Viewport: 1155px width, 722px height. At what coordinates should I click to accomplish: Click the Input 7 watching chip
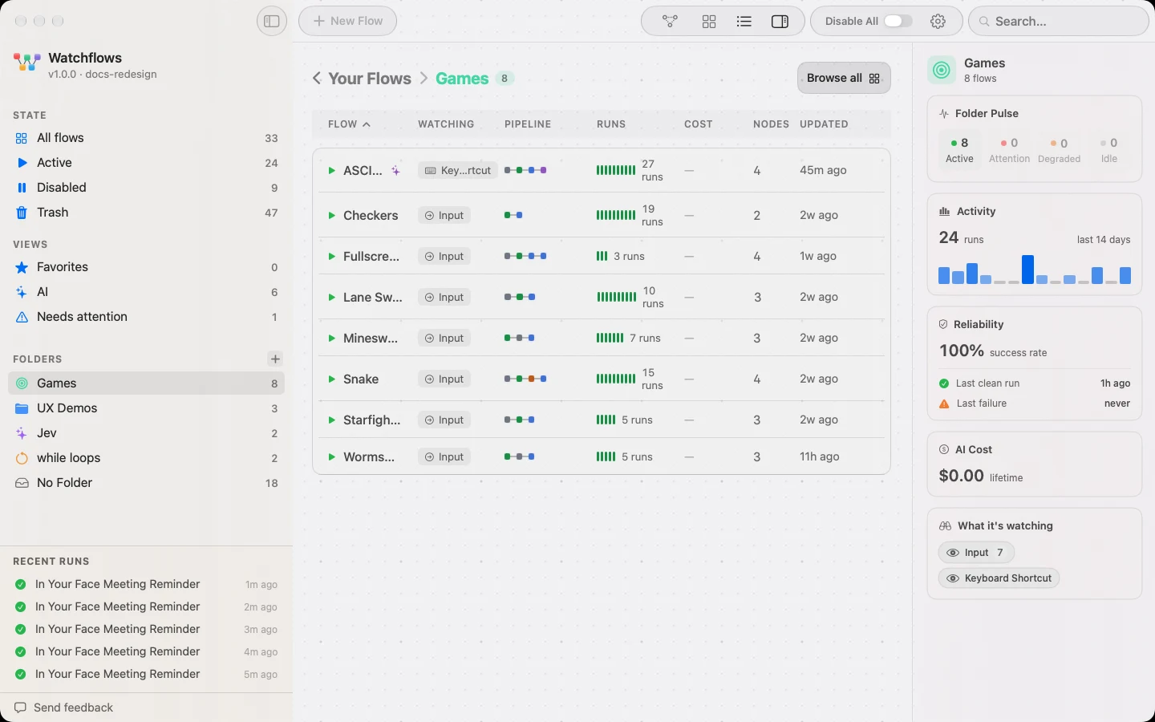[976, 553]
